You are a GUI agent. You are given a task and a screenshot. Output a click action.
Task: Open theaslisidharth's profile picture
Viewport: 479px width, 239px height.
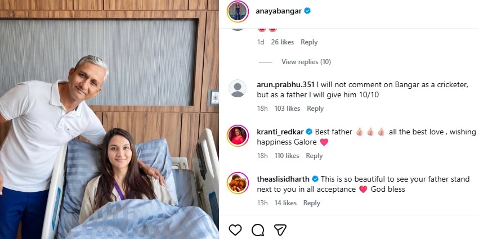[238, 183]
